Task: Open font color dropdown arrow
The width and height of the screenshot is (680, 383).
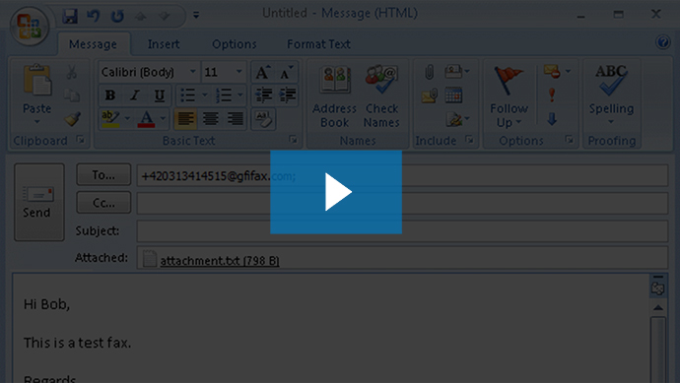Action: pos(163,118)
